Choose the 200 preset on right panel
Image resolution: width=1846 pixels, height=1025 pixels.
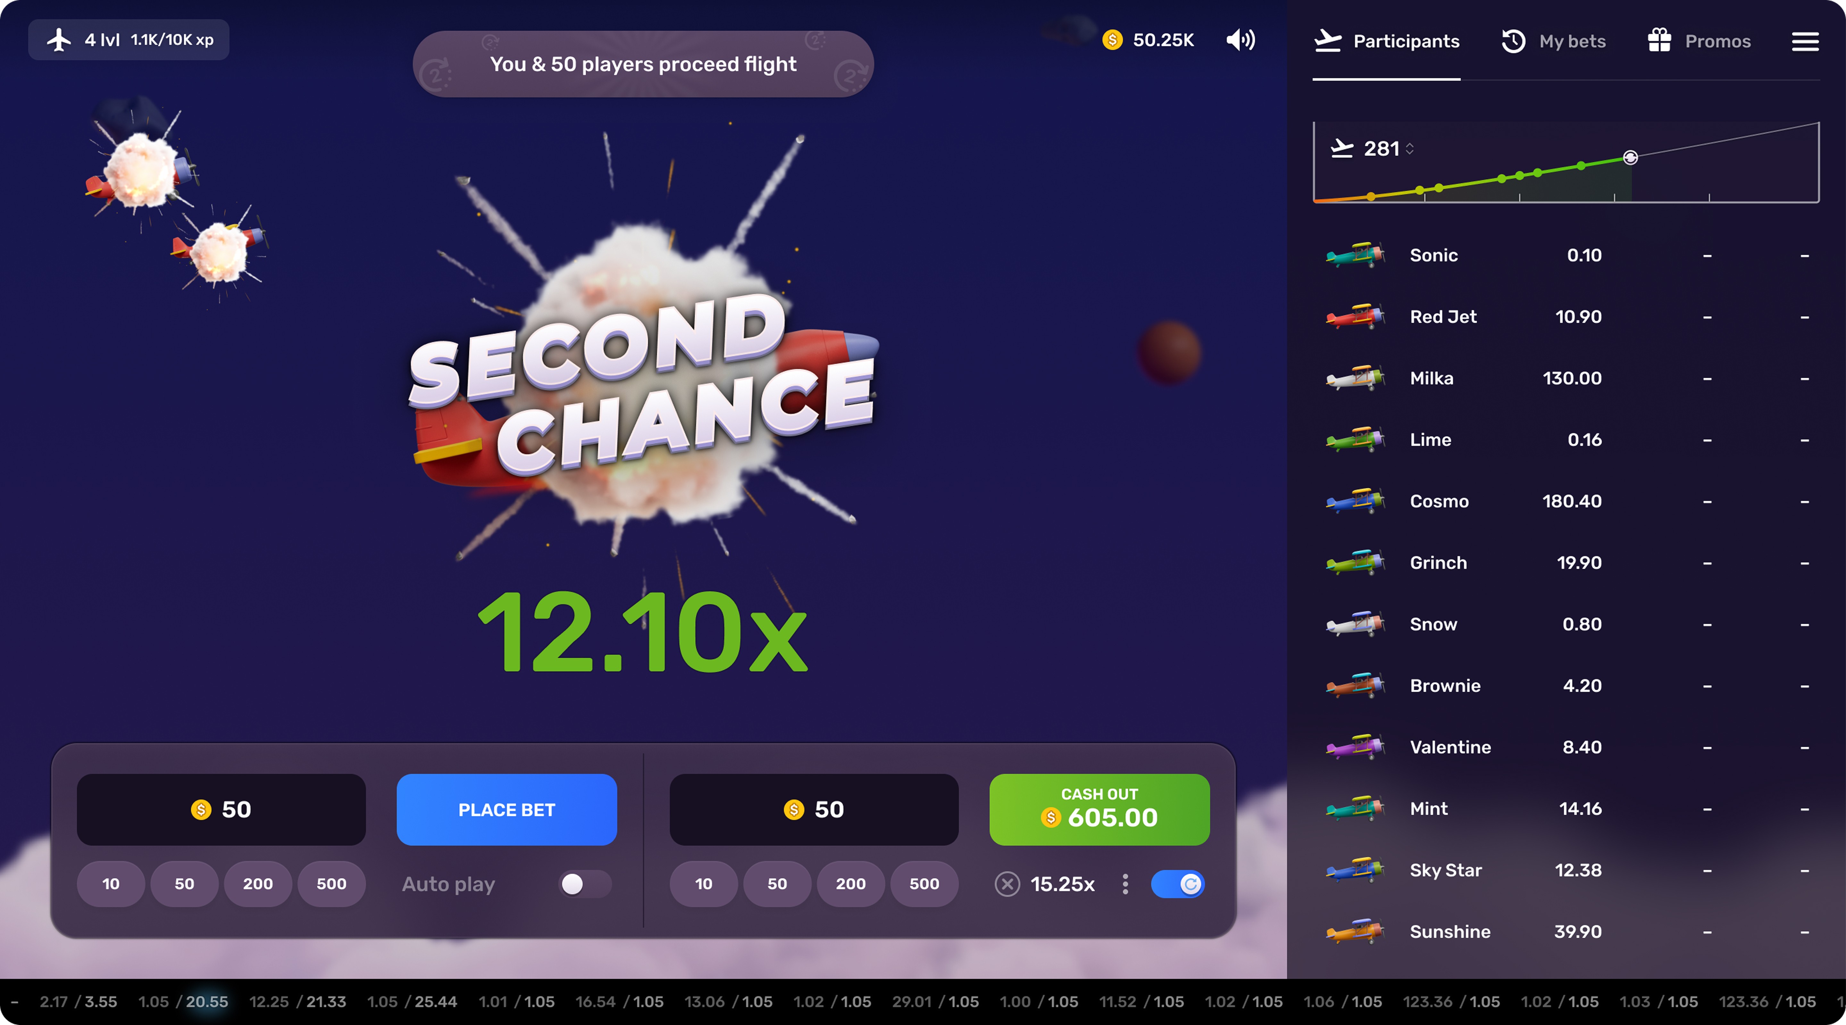pyautogui.click(x=851, y=884)
